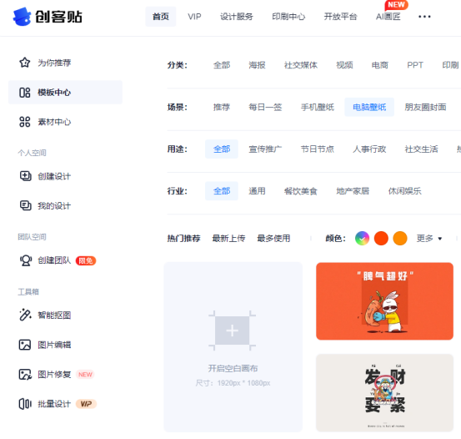Open the VIP tab in top navigation
461x439 pixels.
click(x=194, y=17)
